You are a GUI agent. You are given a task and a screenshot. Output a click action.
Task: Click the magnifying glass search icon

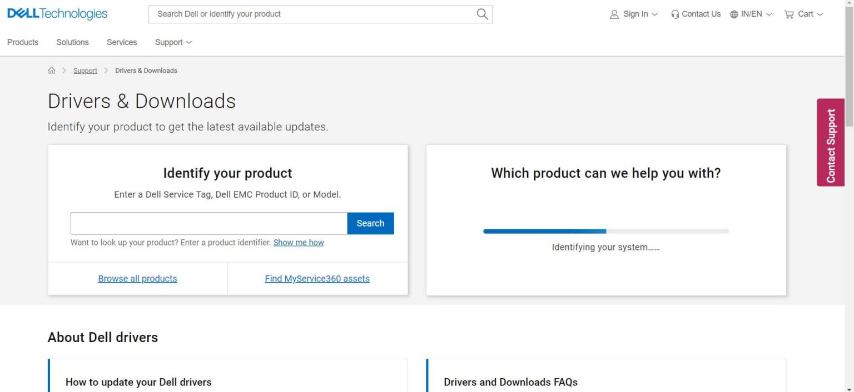481,14
